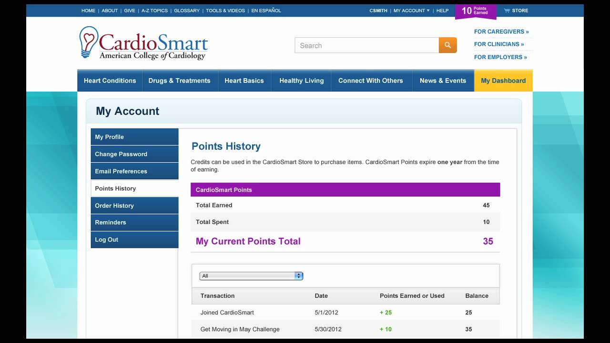Viewport: 610px width, 343px height.
Task: Select Change Password in sidebar
Action: [134, 154]
